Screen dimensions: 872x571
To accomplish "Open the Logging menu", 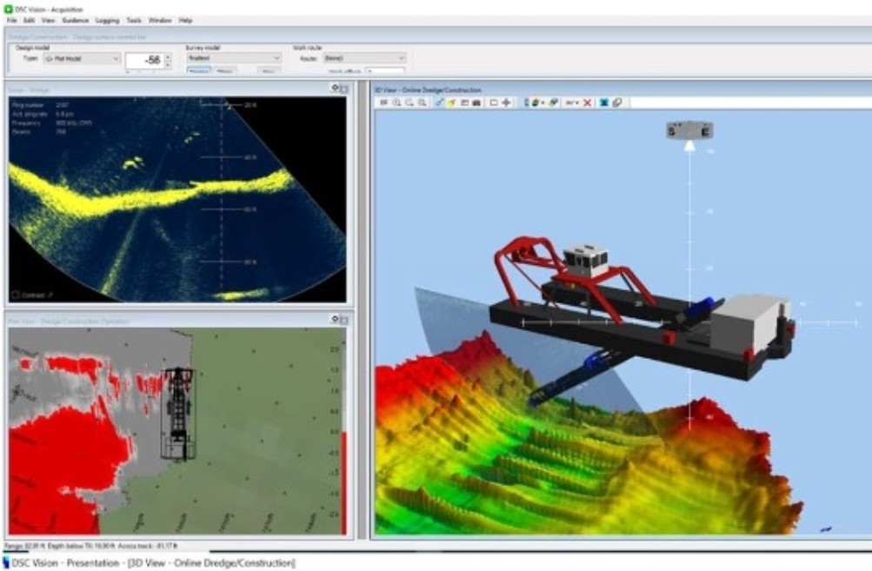I will pos(107,19).
